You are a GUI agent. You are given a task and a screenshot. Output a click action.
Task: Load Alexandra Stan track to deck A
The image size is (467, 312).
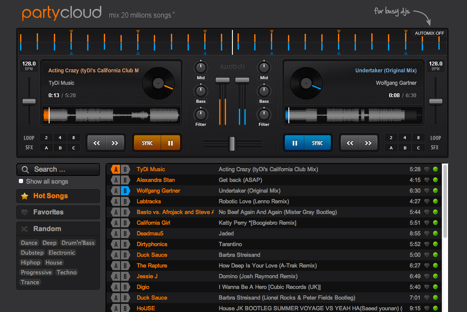pos(115,180)
